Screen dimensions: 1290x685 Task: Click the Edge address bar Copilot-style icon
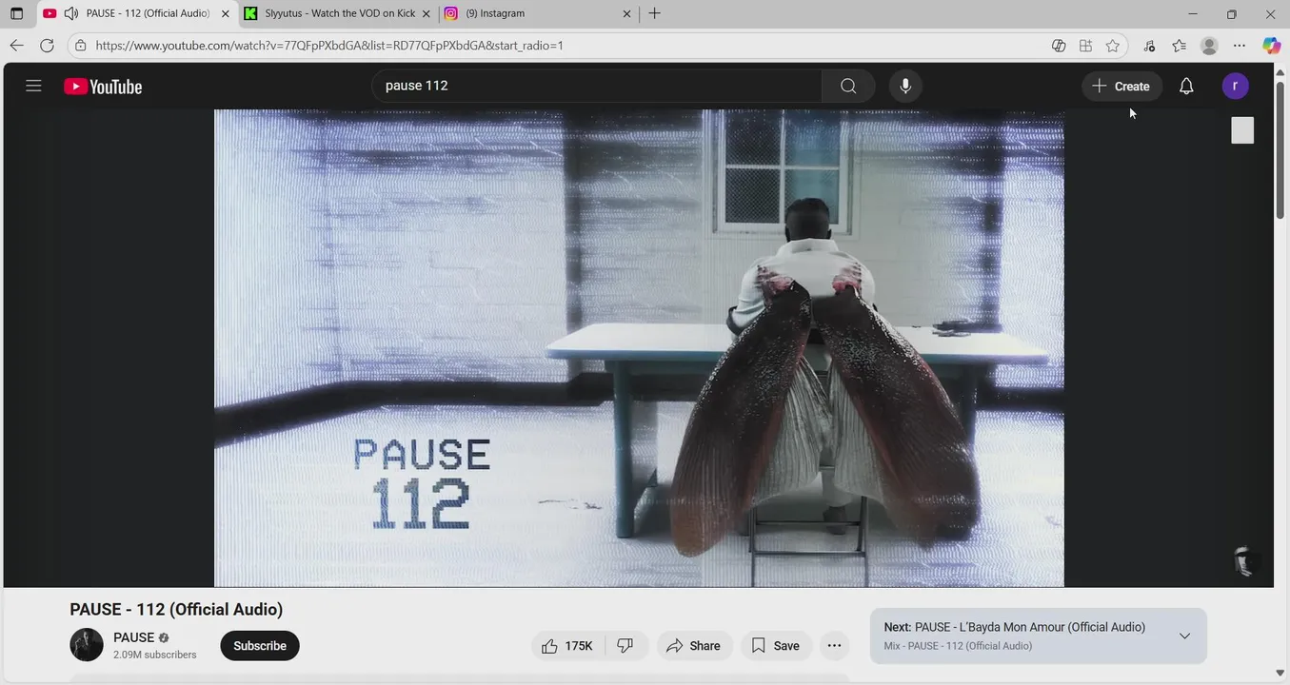[1058, 45]
